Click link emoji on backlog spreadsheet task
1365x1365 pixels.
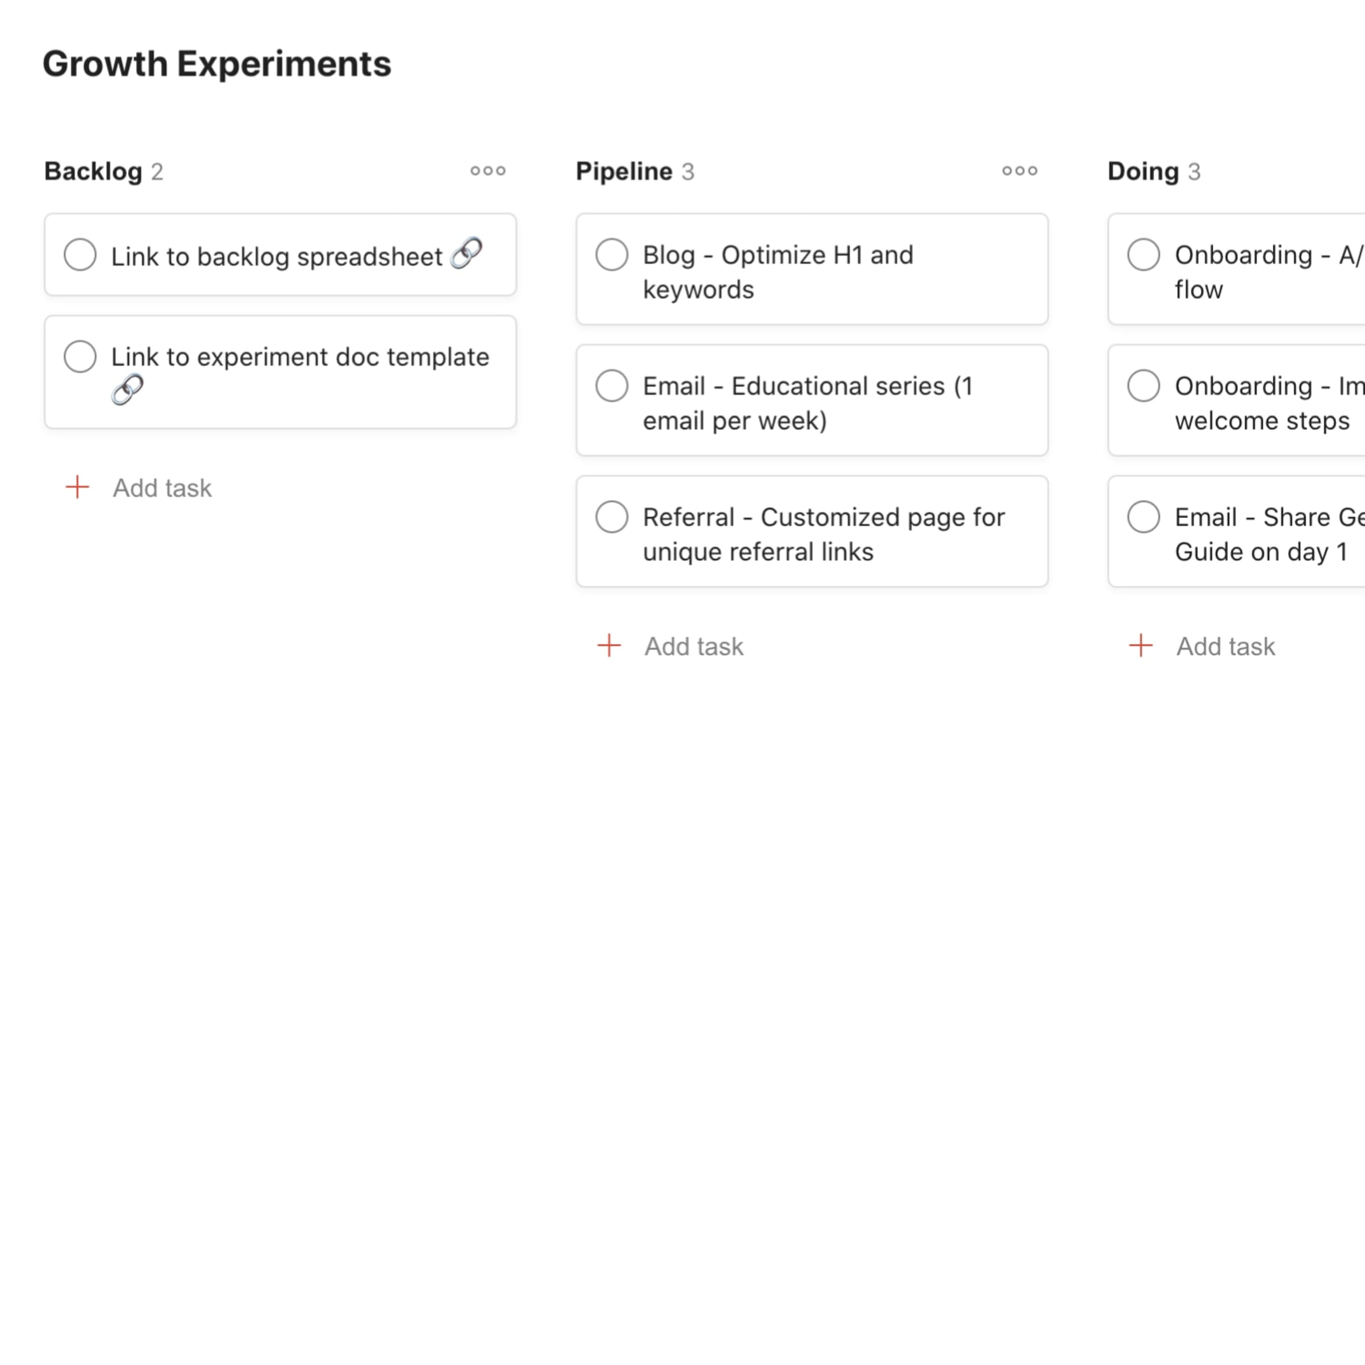pos(466,254)
